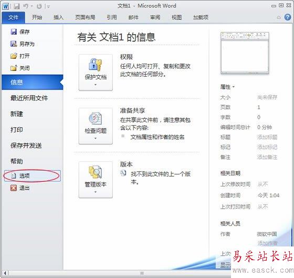Open the Customize Quick Access Toolbar dropdown
The width and height of the screenshot is (294, 278).
click(48, 7)
